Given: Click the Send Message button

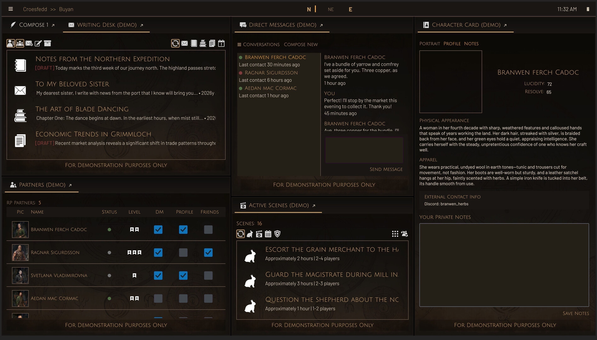Looking at the screenshot, I should point(386,169).
